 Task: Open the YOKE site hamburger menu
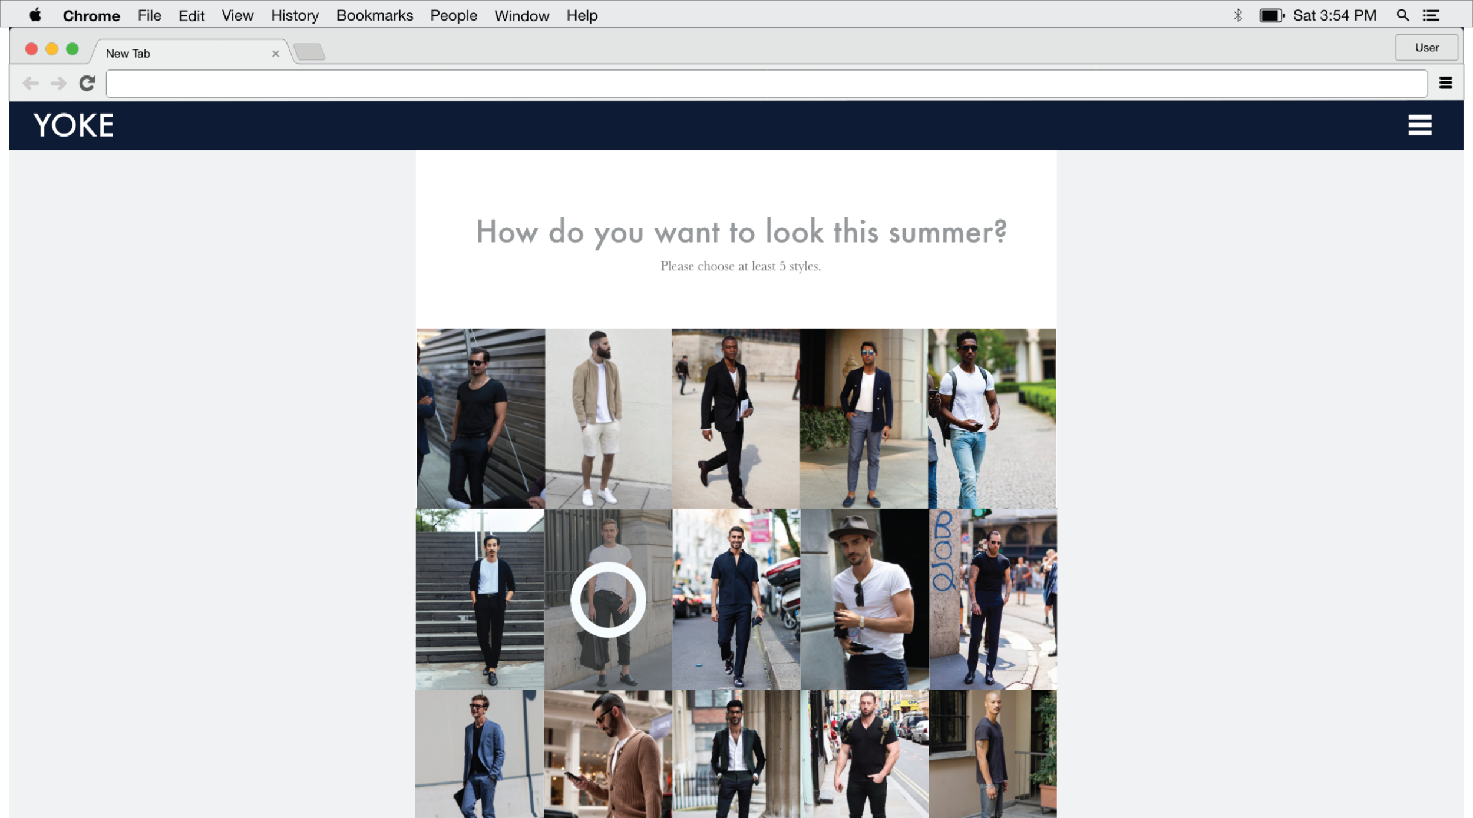tap(1420, 125)
